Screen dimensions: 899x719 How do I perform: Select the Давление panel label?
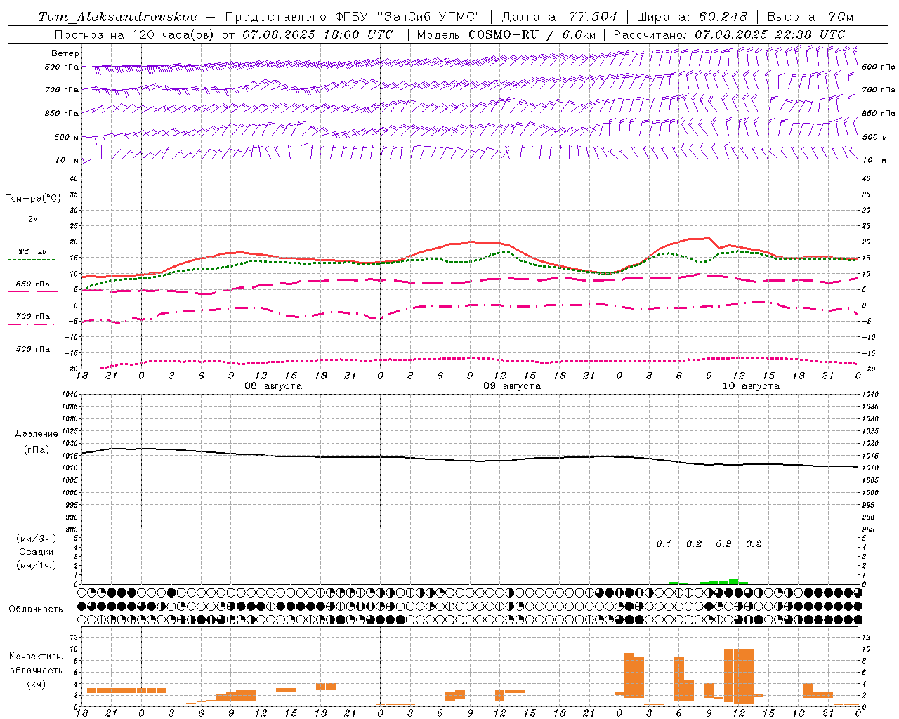point(37,434)
